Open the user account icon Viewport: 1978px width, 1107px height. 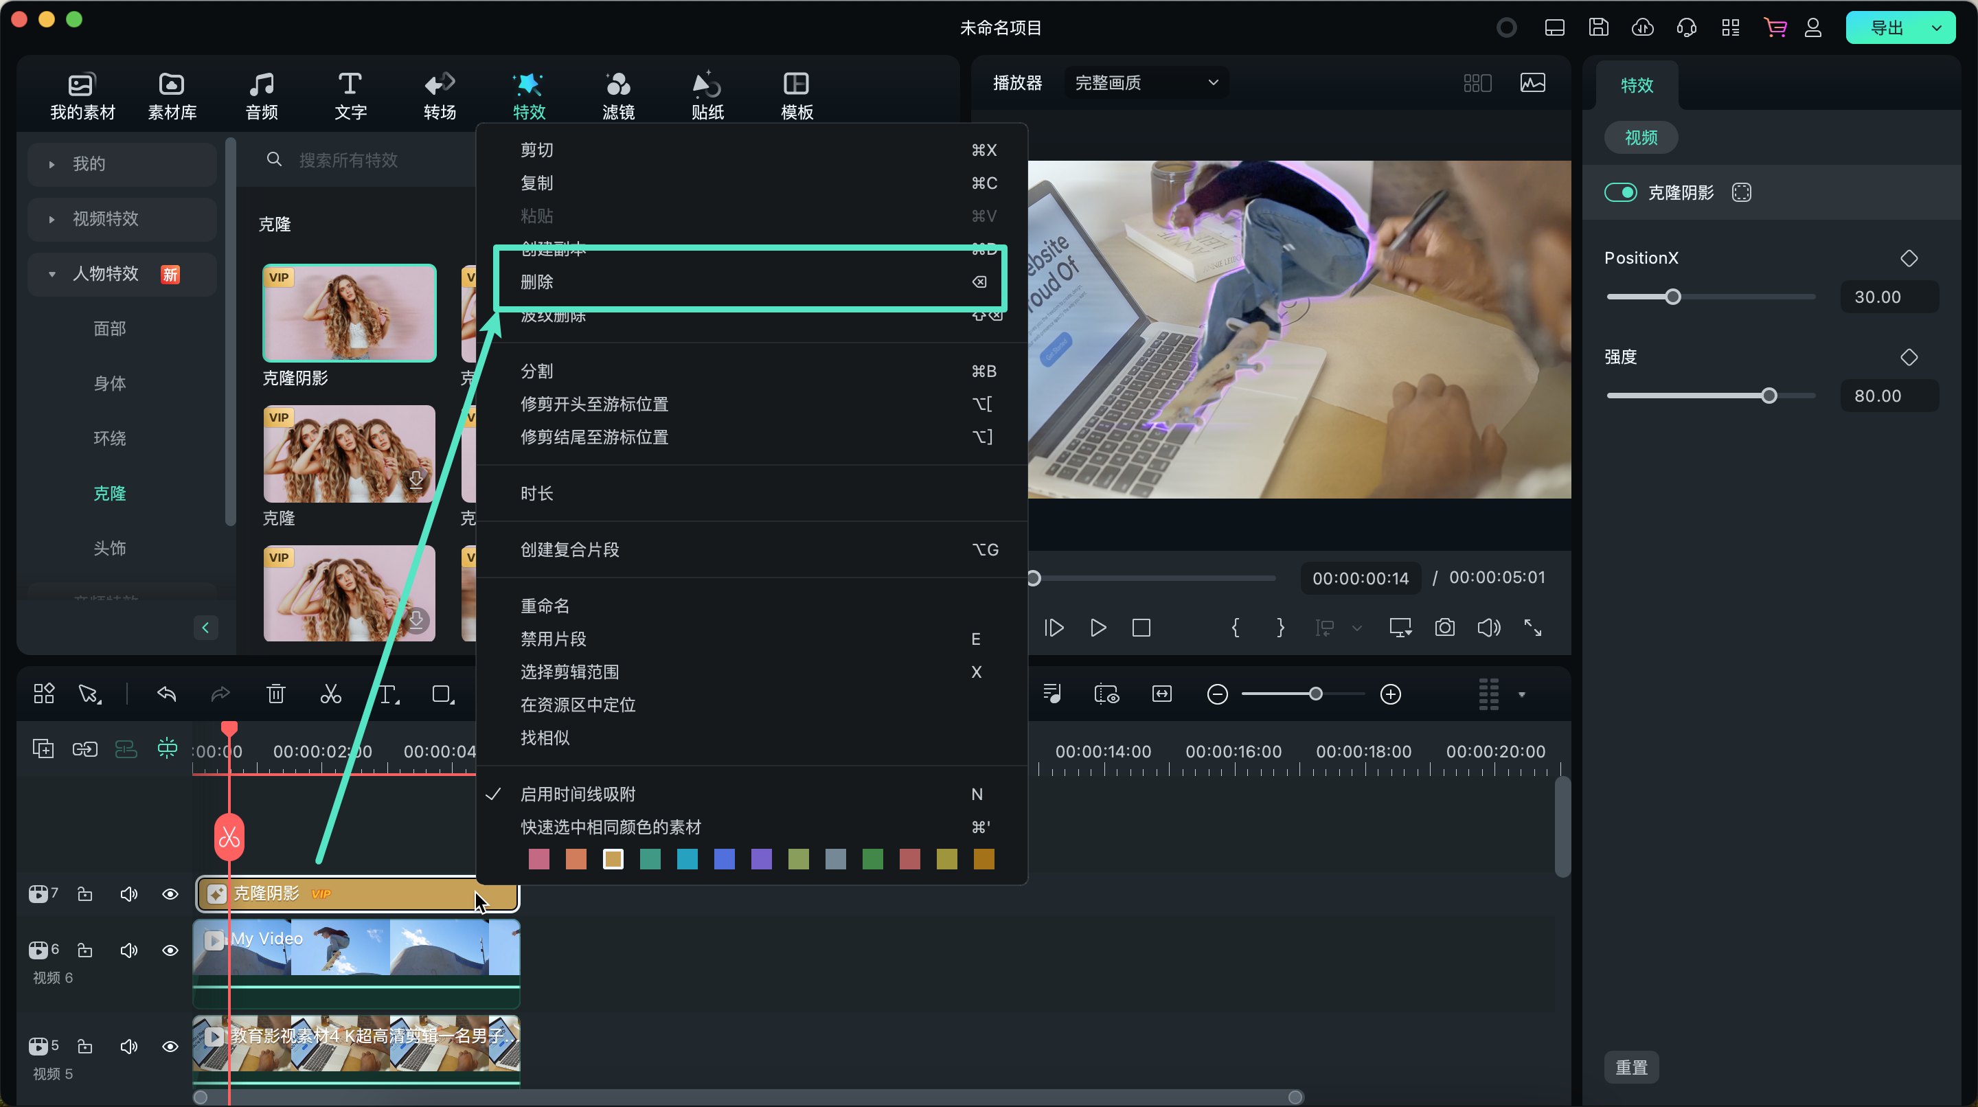pyautogui.click(x=1813, y=27)
